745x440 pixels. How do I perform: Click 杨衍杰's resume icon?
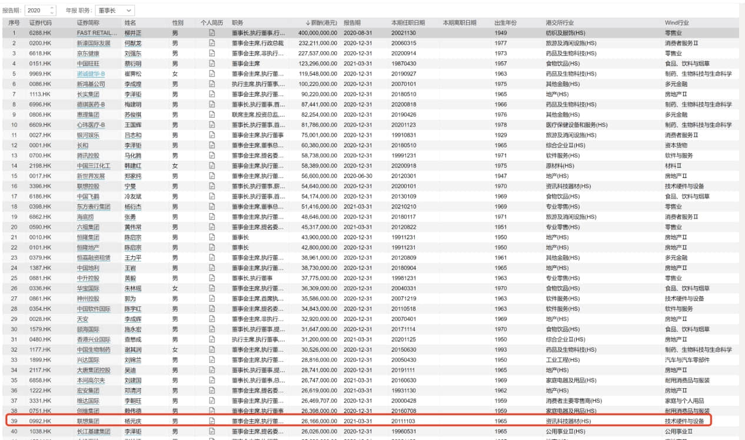212,207
